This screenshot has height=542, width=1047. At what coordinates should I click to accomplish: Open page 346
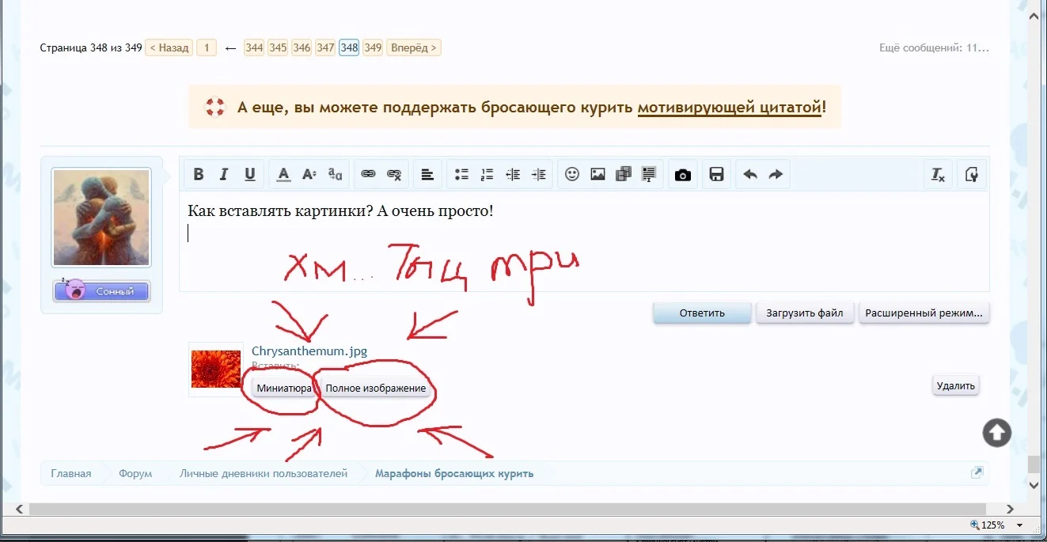[x=302, y=47]
